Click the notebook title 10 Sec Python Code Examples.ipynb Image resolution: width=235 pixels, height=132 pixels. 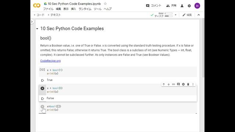(x=74, y=4)
